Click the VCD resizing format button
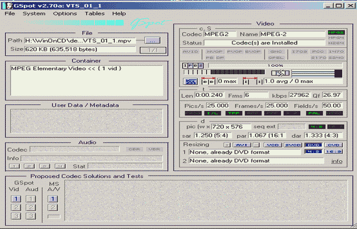 [273, 145]
